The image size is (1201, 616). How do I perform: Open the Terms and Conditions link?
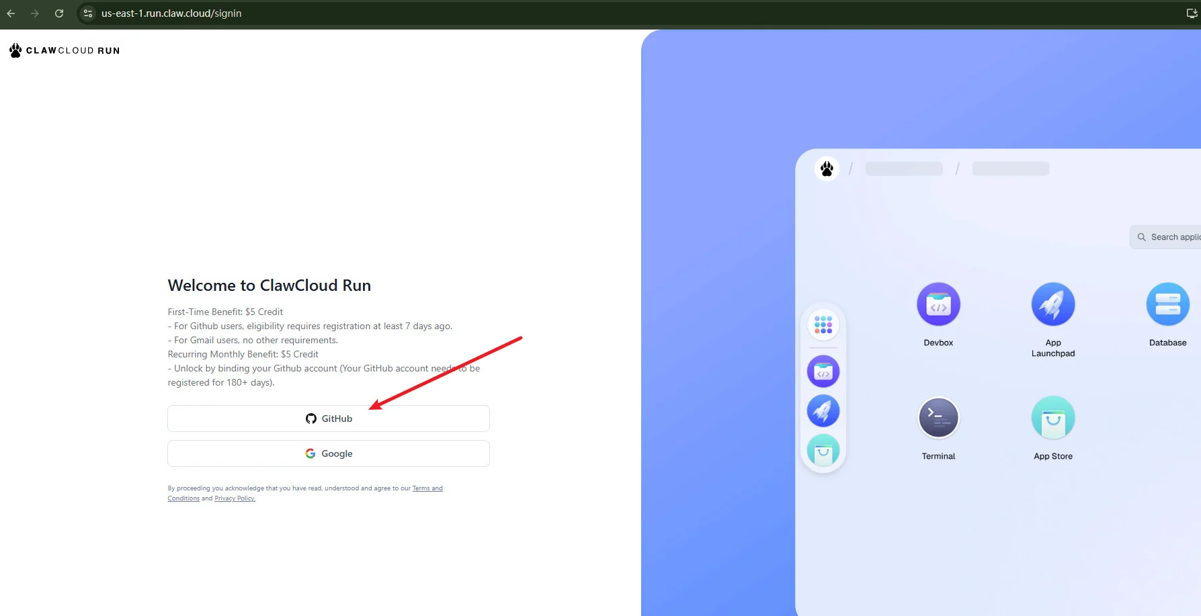pos(427,488)
